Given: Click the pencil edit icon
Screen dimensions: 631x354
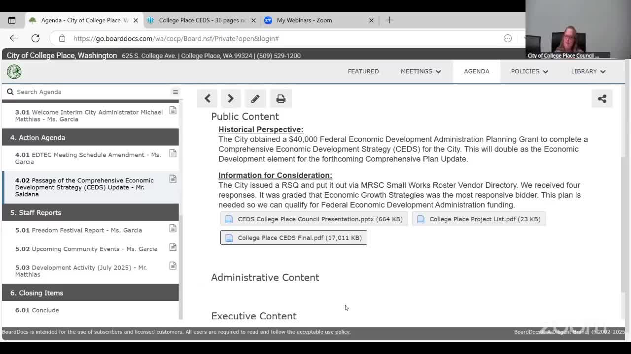Looking at the screenshot, I should [255, 99].
